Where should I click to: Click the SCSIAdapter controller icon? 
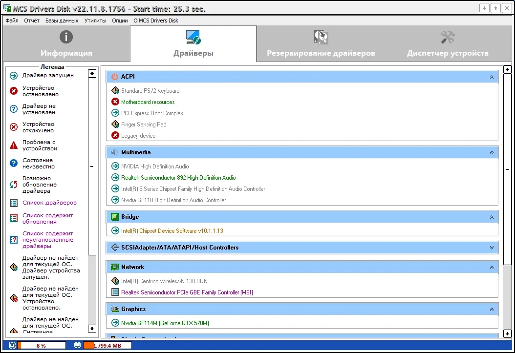115,248
